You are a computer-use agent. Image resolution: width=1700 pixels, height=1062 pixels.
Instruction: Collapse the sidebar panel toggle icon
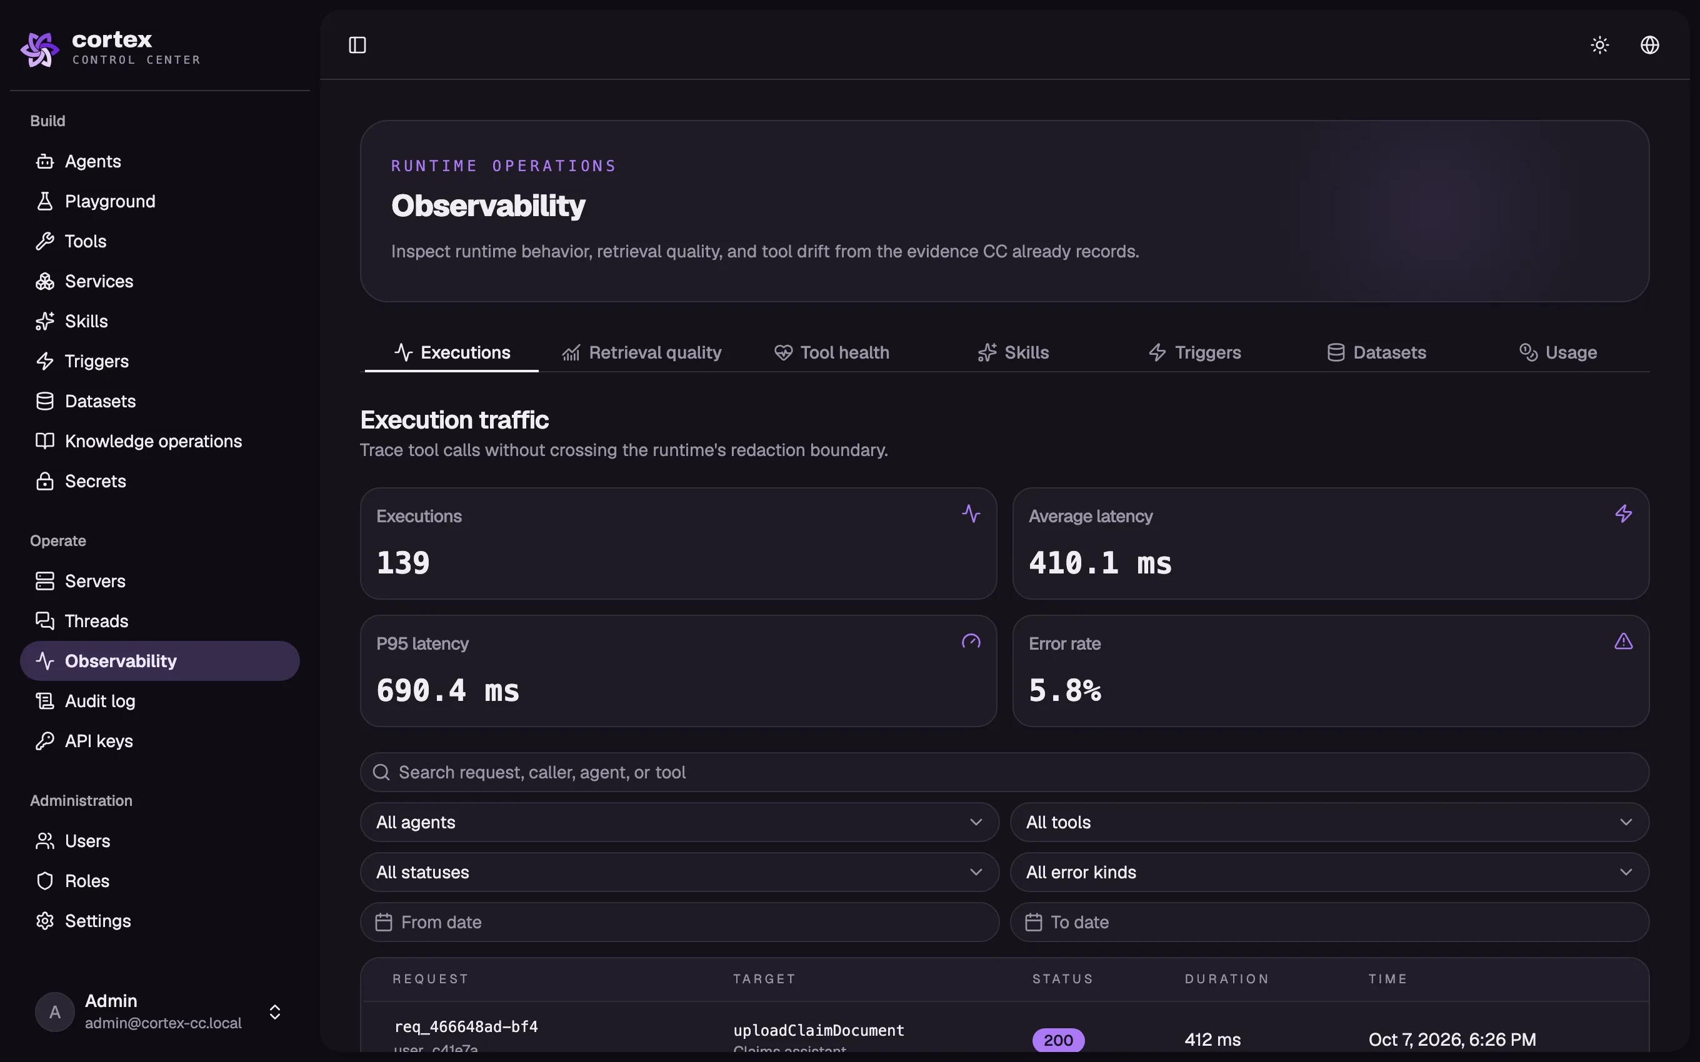(x=357, y=45)
